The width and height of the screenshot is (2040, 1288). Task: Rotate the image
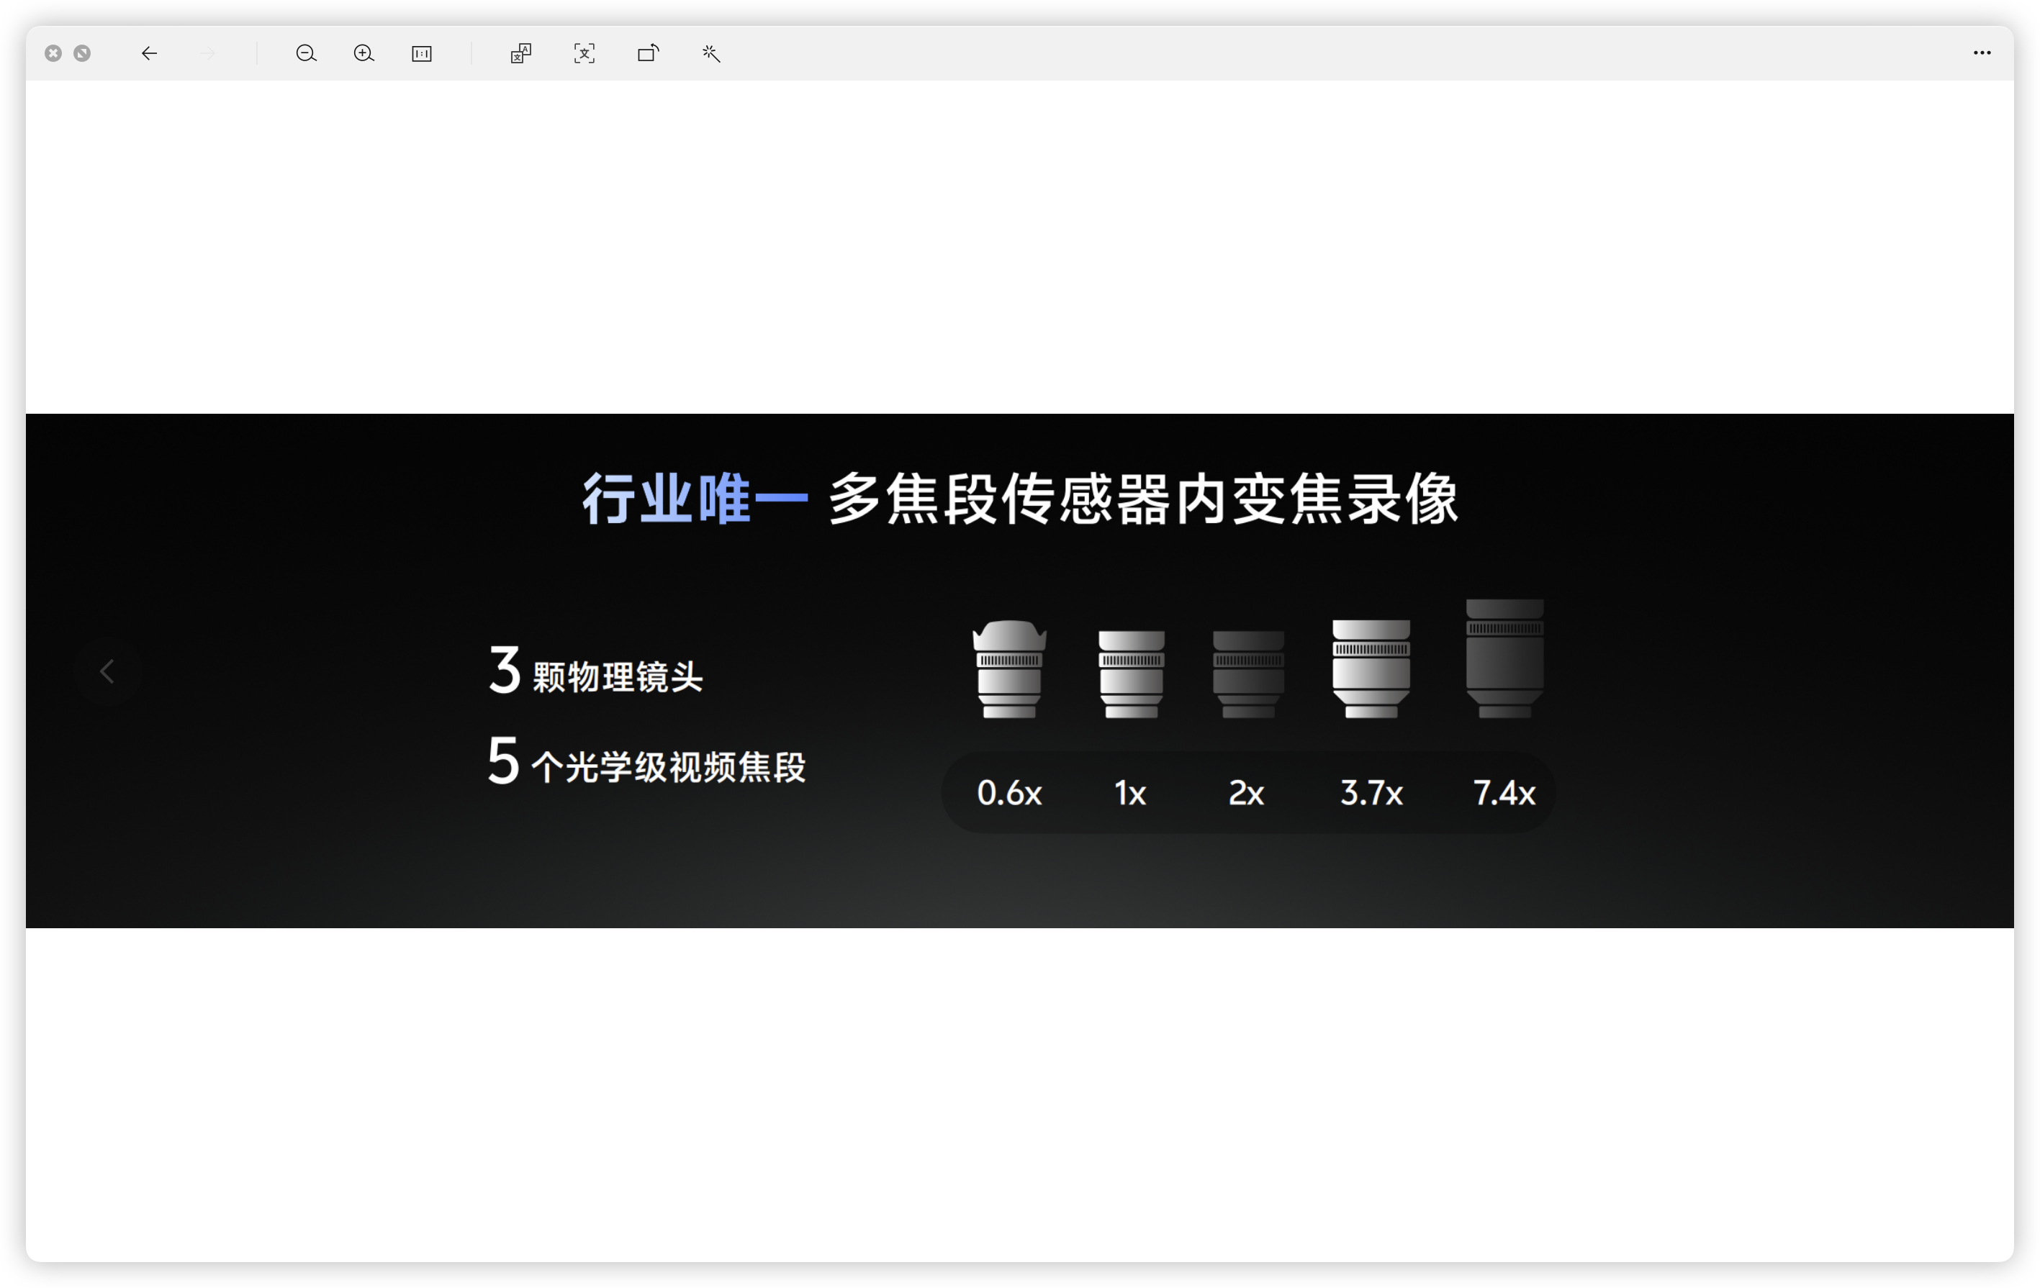(648, 53)
